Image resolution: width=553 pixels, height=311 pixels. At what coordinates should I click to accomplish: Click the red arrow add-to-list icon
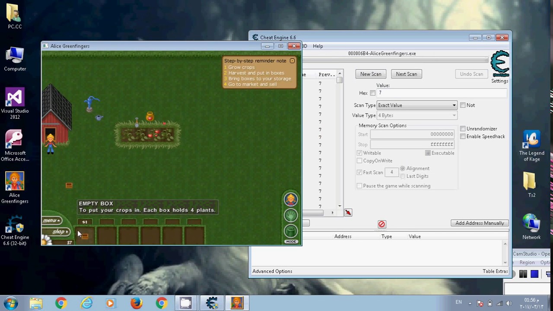(x=348, y=213)
